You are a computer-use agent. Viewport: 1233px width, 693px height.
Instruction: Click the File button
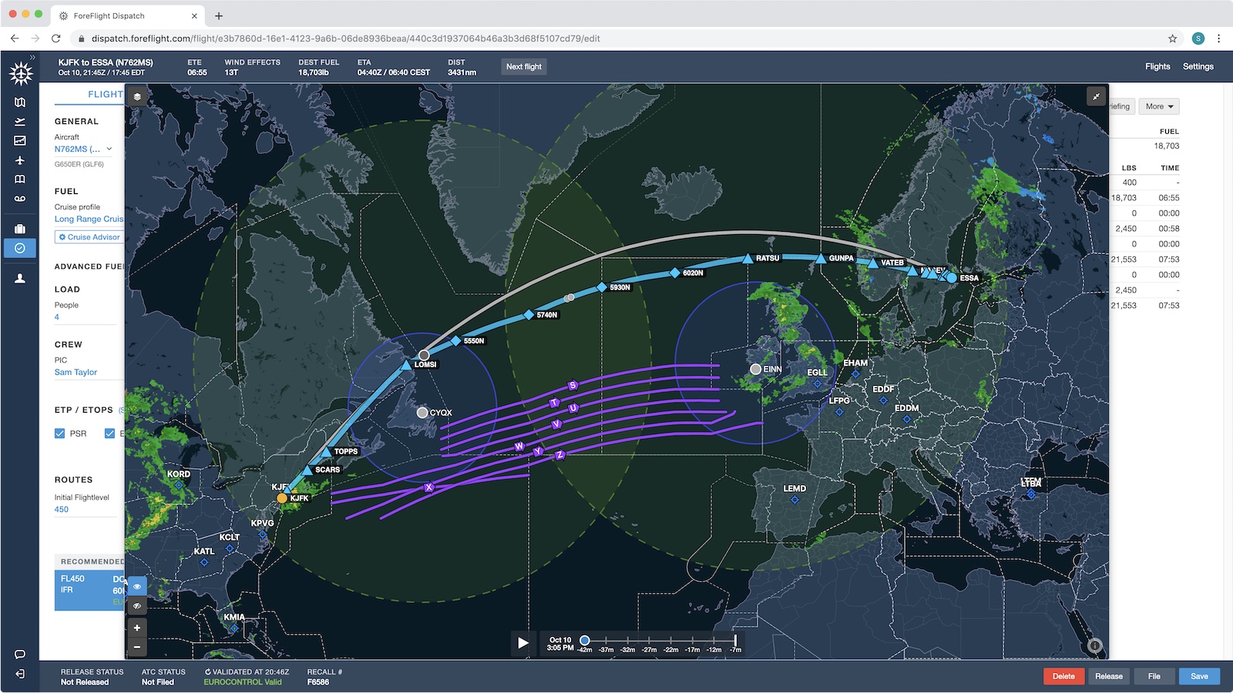1154,676
